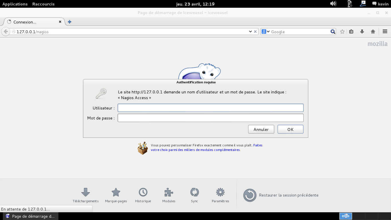Expand the address bar history dropdown
The height and width of the screenshot is (220, 391).
pos(250,32)
